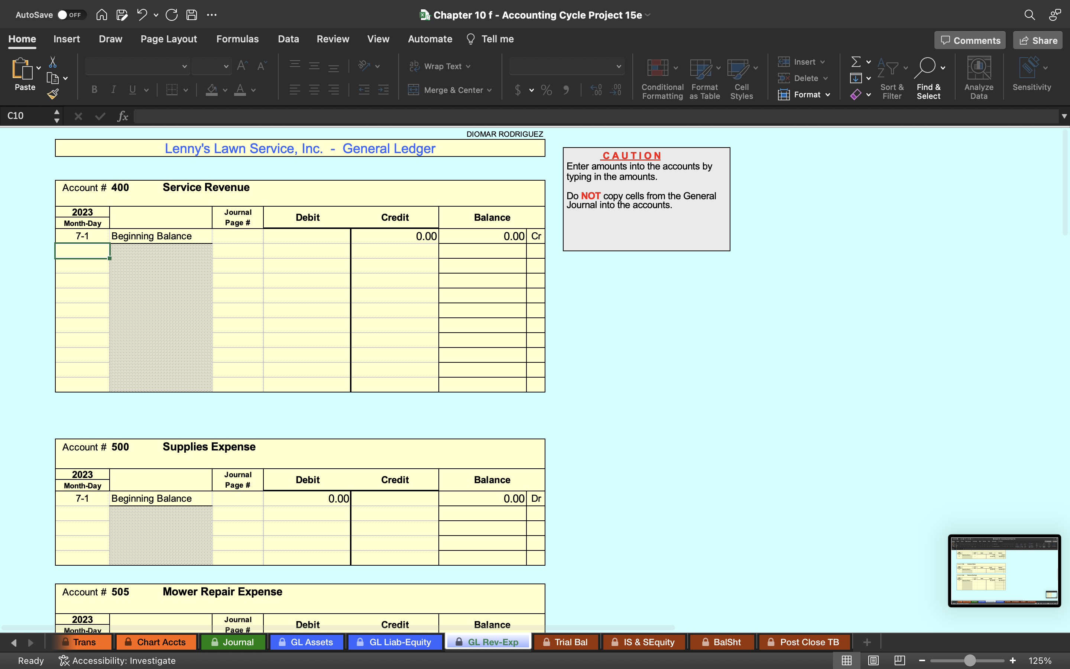Click the Font Color swatch
Image resolution: width=1070 pixels, height=669 pixels.
click(x=240, y=90)
